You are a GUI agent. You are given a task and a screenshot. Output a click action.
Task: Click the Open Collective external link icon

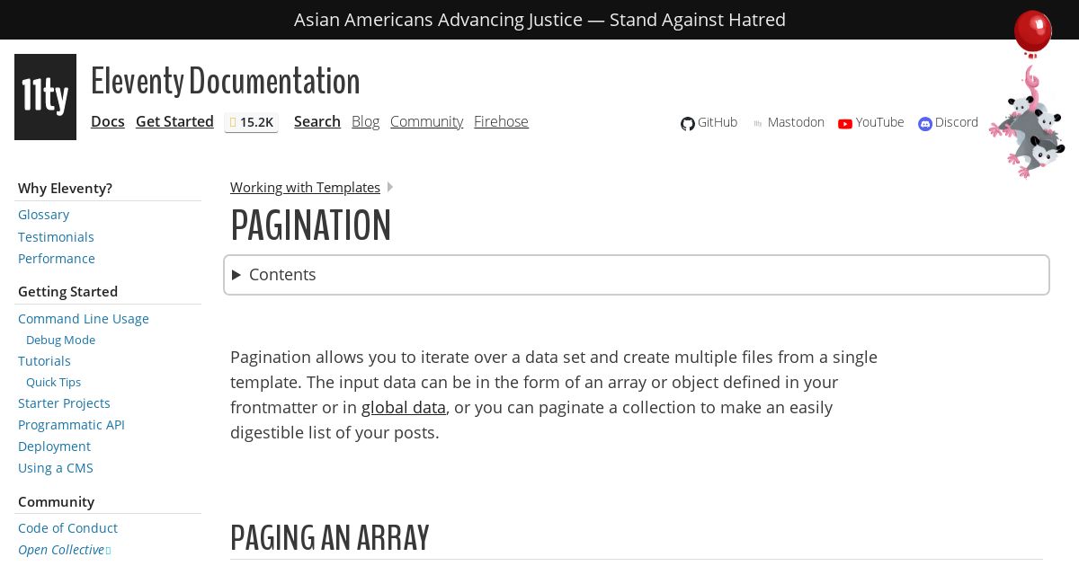[x=108, y=551]
